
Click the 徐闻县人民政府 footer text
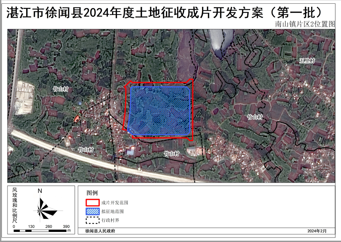[100, 231]
